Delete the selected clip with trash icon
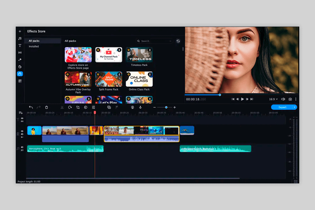This screenshot has height=210, width=315. coord(46,107)
